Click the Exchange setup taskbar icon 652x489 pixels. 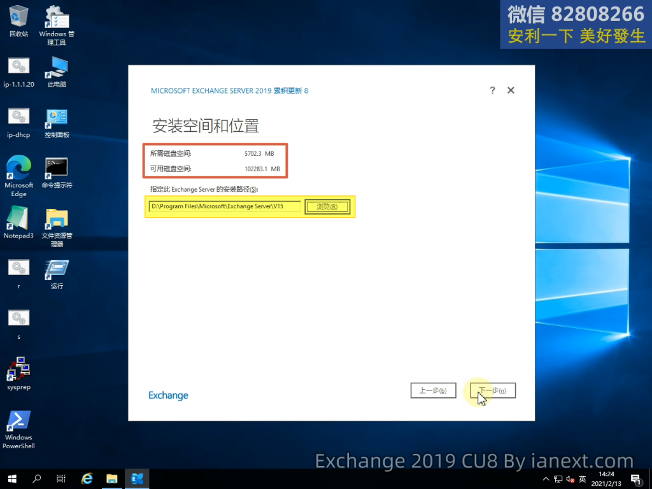pos(136,478)
